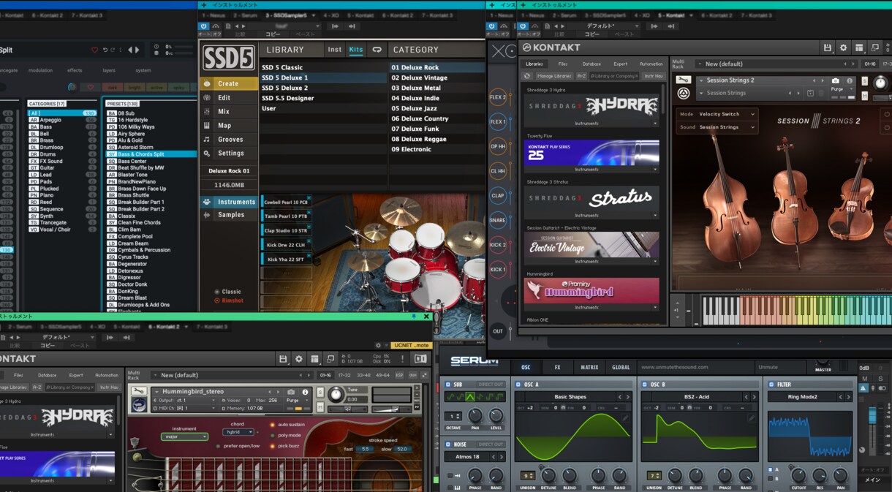Toggle the Serum SUB oscillator on
892x492 pixels.
(447, 384)
